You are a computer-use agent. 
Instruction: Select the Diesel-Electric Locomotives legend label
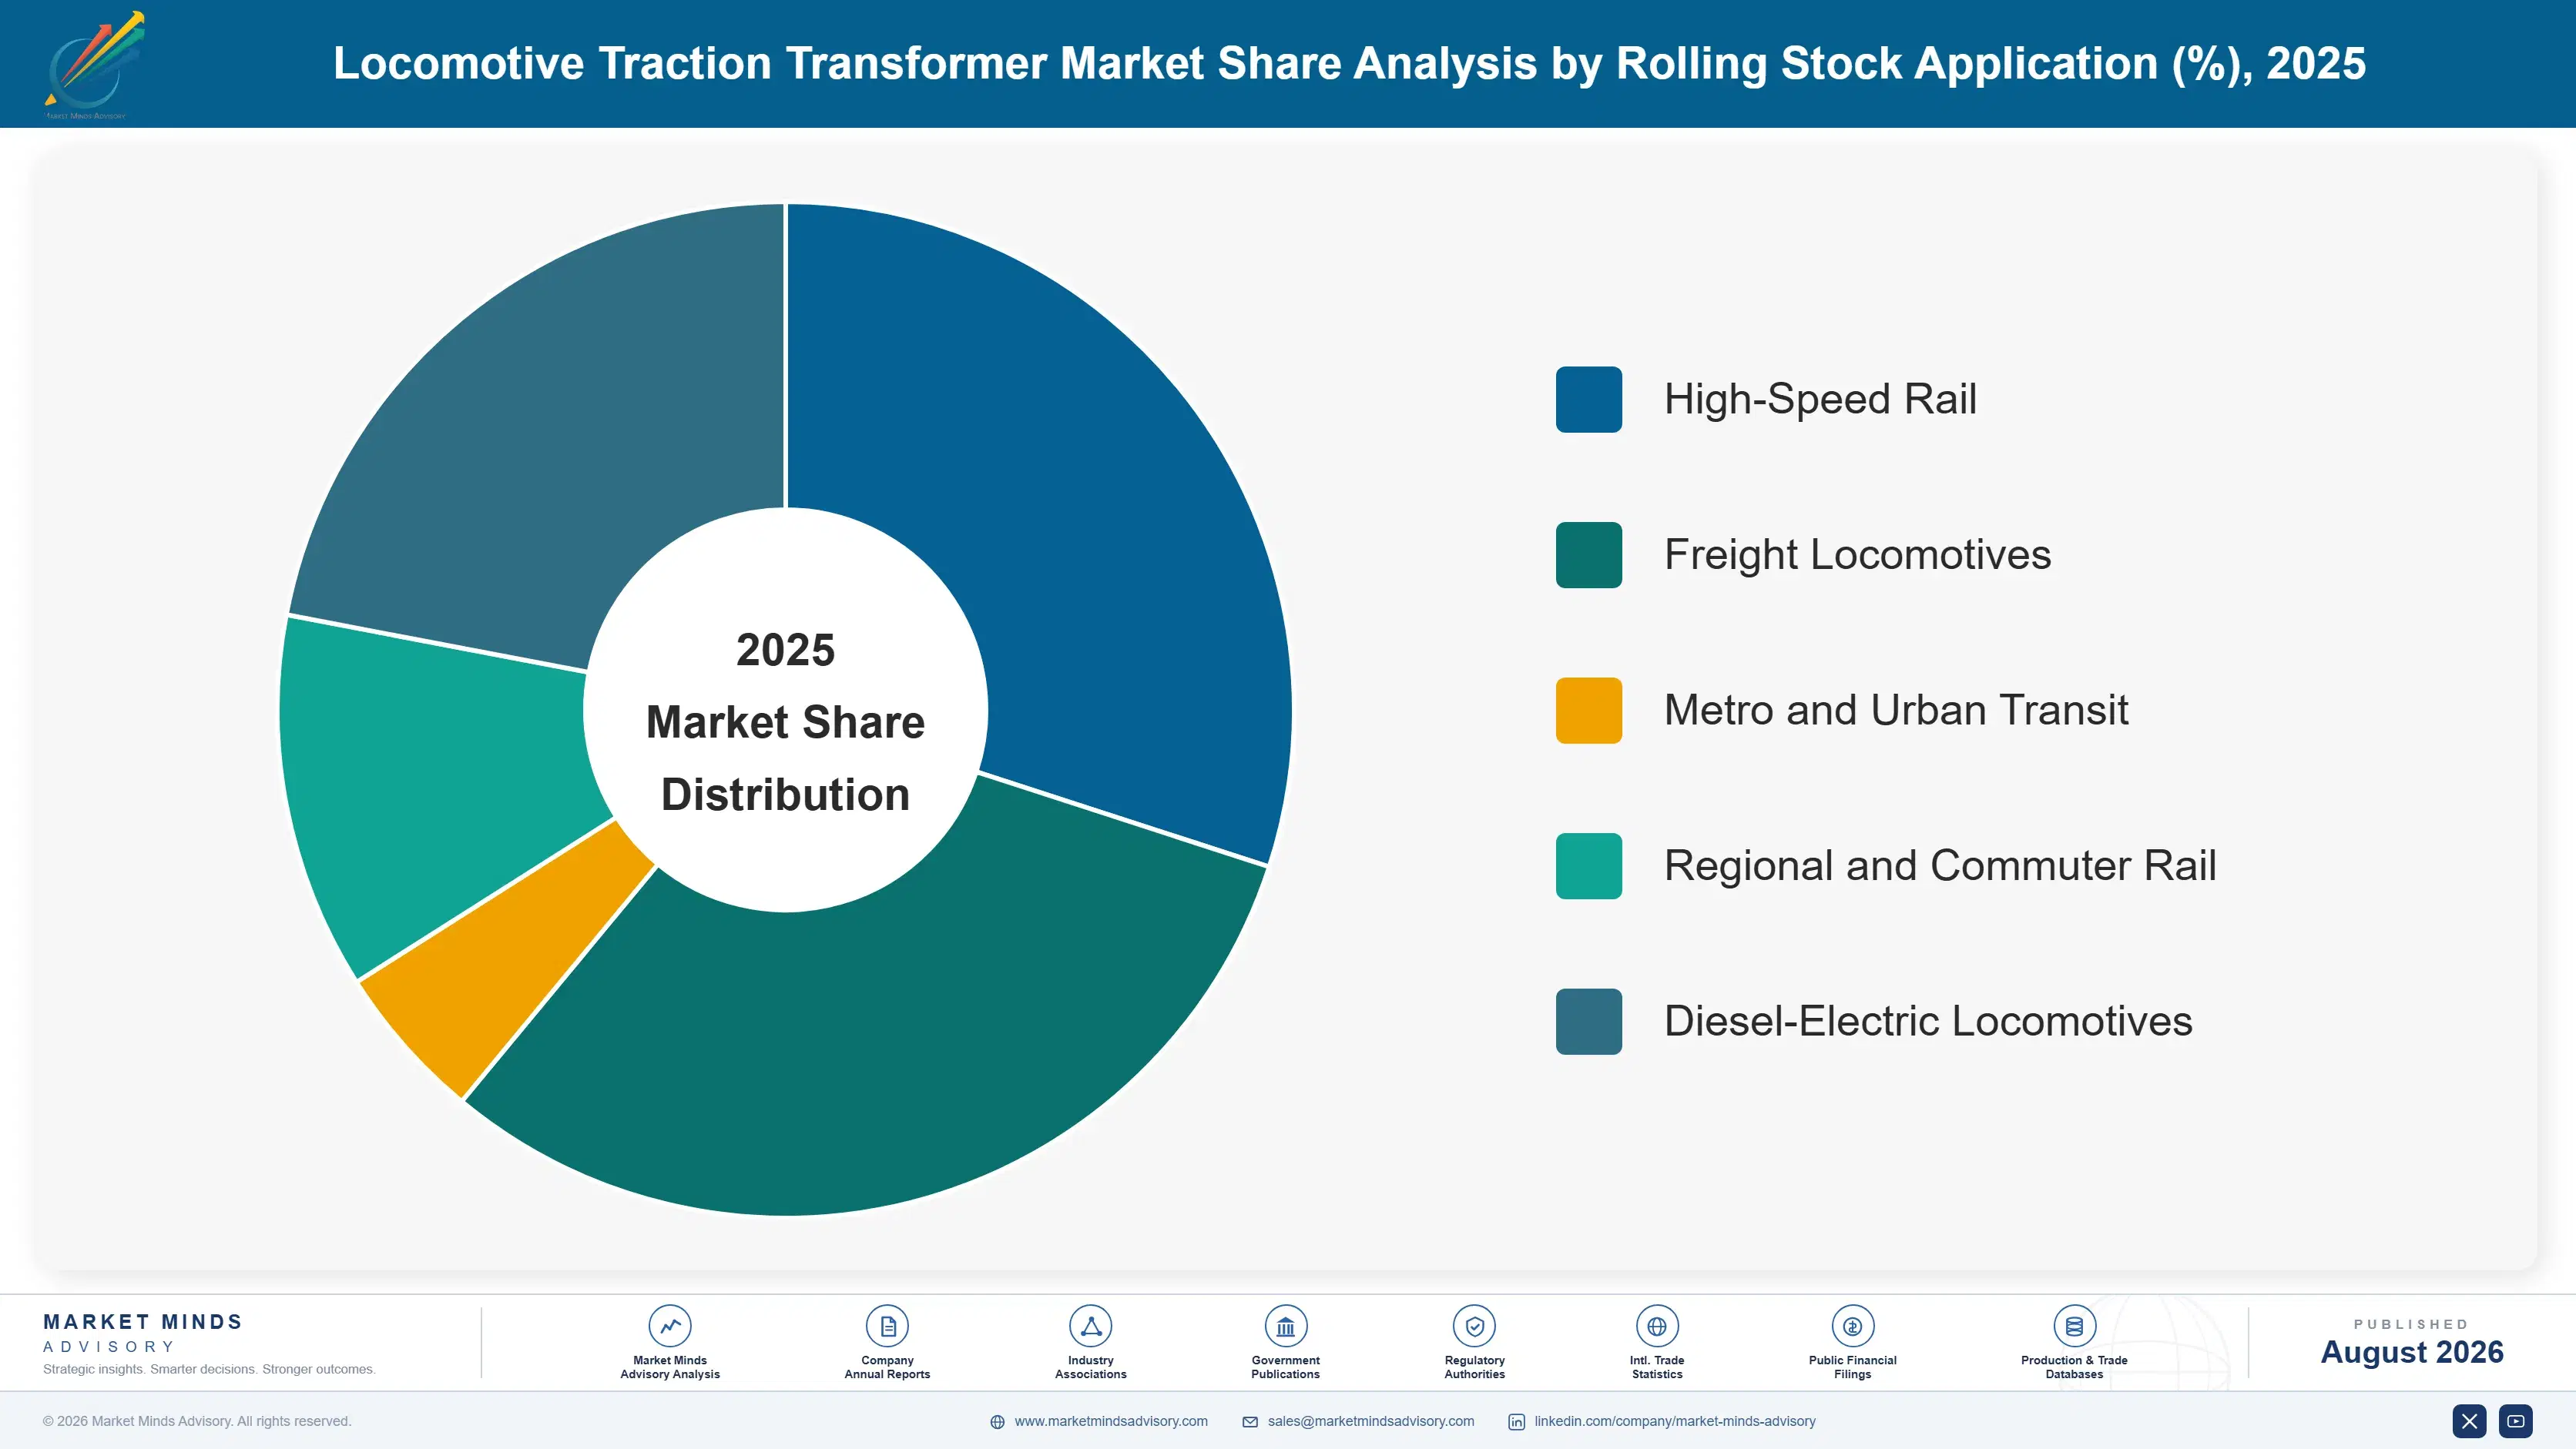pos(1928,1021)
